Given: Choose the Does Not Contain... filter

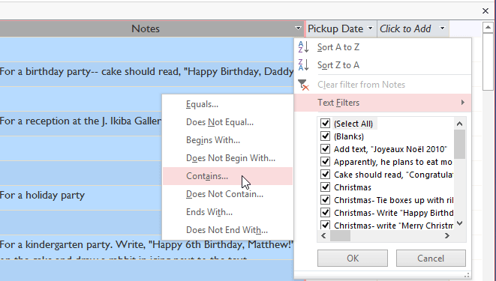Looking at the screenshot, I should tap(228, 194).
